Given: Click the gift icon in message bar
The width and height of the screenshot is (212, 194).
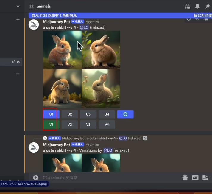Looking at the screenshot, I should click(x=185, y=178).
